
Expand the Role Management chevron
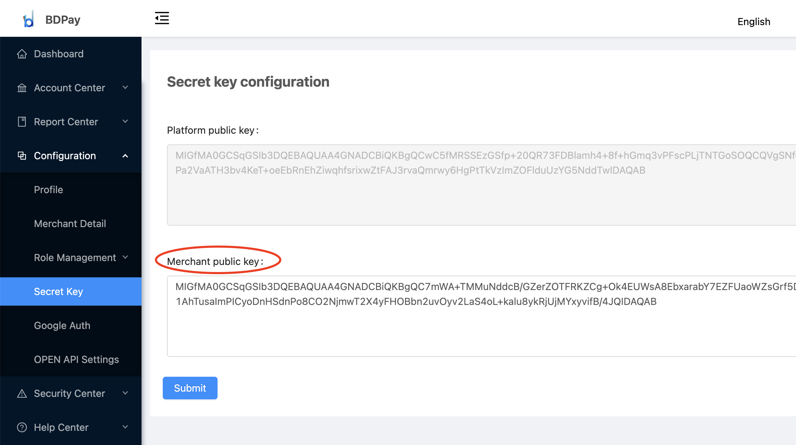point(125,257)
